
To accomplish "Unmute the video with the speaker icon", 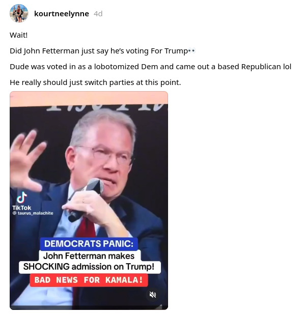I will (x=153, y=295).
